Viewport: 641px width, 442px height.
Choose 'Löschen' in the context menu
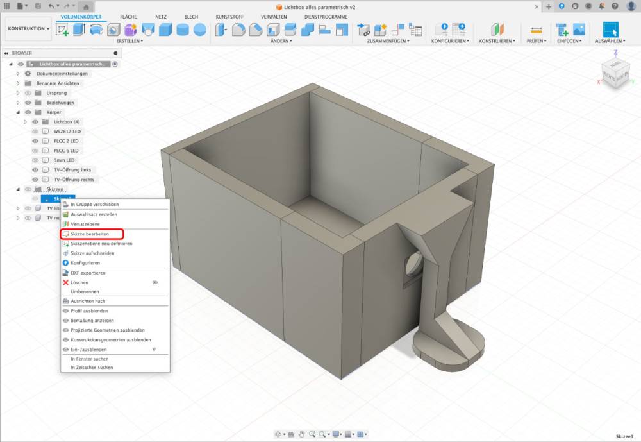tap(115, 282)
